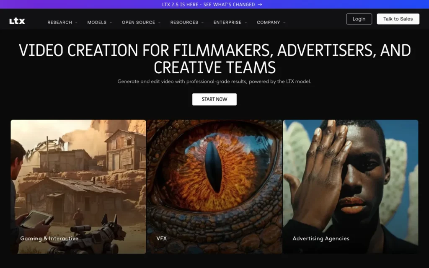Expand the chevron next to Open Source
The height and width of the screenshot is (268, 429).
click(160, 23)
